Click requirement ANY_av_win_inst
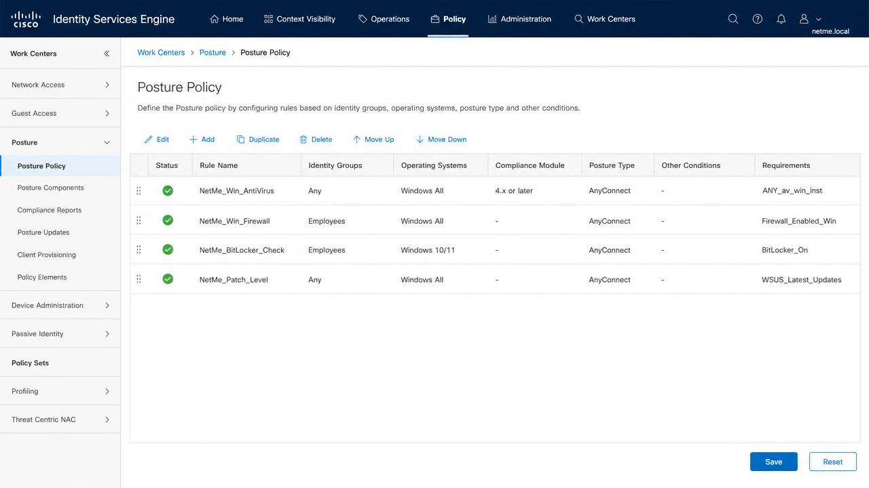 click(x=792, y=191)
